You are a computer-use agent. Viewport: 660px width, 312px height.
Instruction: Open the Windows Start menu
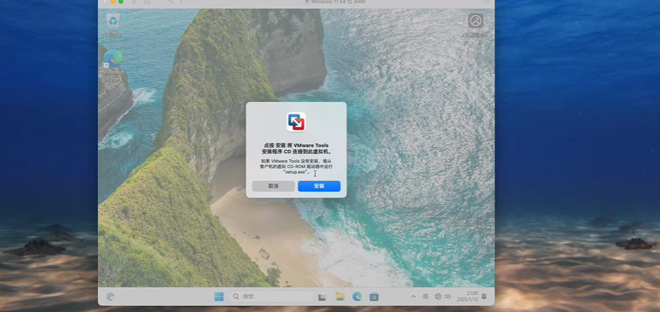(x=219, y=297)
